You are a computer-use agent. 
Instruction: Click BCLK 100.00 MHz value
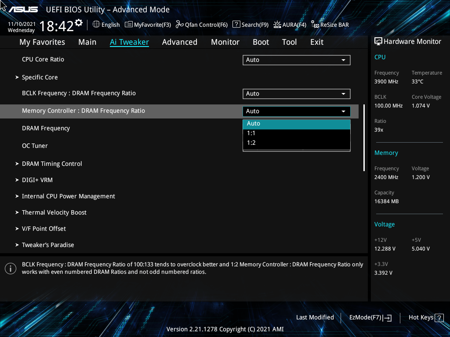388,106
